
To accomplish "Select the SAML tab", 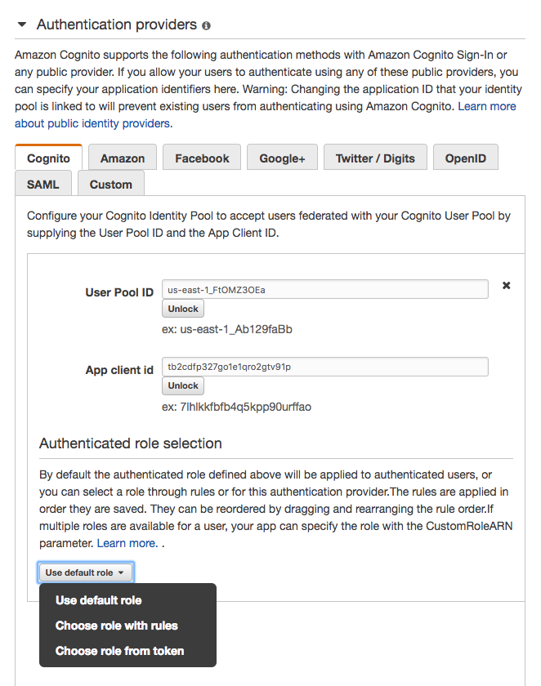I will (x=43, y=185).
